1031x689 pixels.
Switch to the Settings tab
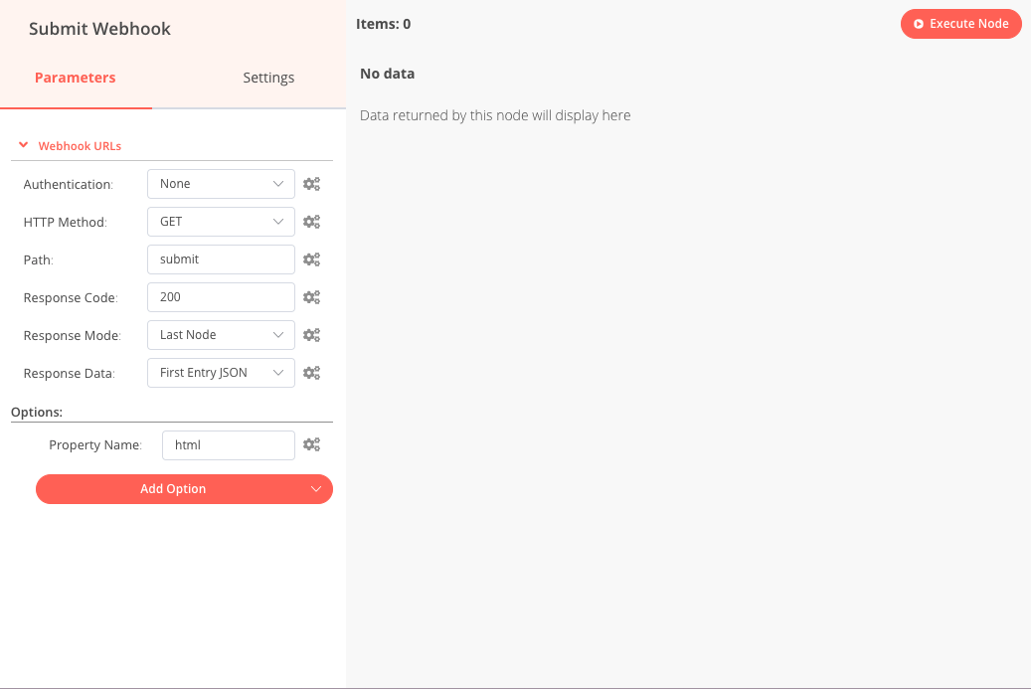coord(268,77)
